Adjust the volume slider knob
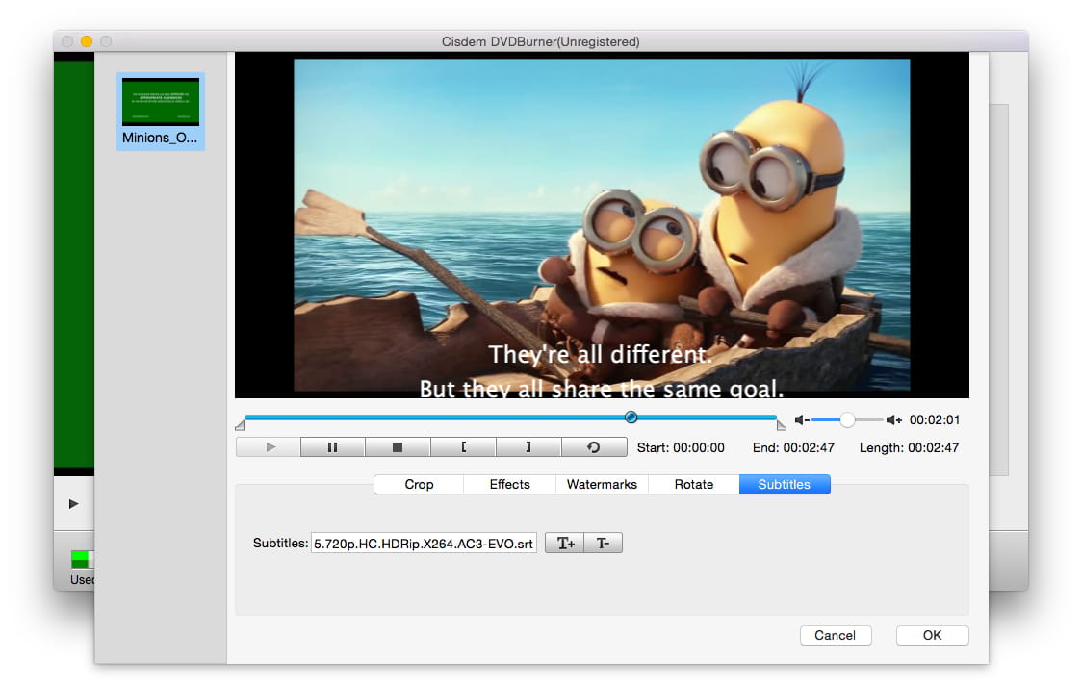 [847, 419]
